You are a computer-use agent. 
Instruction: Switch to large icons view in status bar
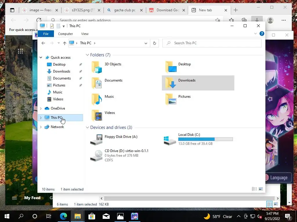(x=261, y=189)
